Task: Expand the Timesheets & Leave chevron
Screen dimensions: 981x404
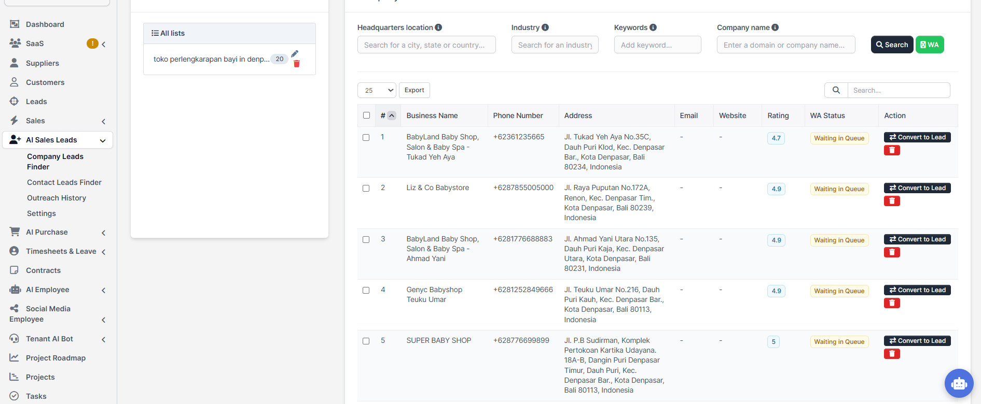Action: click(x=104, y=252)
